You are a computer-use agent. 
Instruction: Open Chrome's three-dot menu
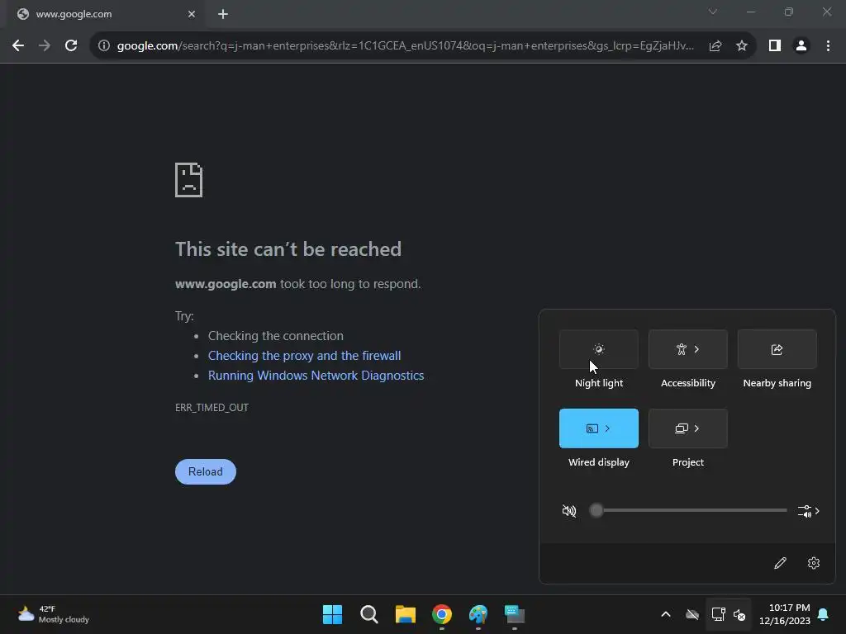coord(828,46)
